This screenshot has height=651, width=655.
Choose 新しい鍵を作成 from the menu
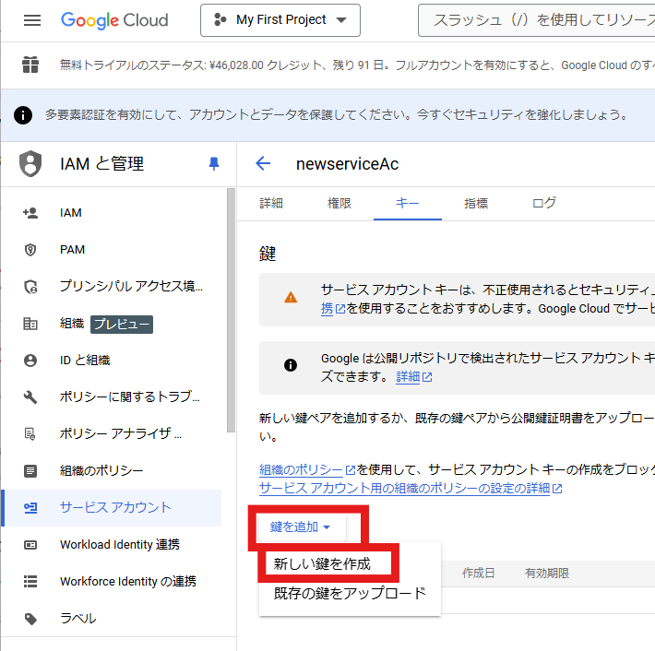point(322,564)
